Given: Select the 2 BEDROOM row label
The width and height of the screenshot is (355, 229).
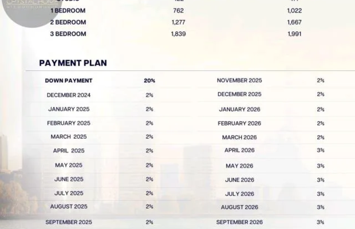Looking at the screenshot, I should 68,22.
